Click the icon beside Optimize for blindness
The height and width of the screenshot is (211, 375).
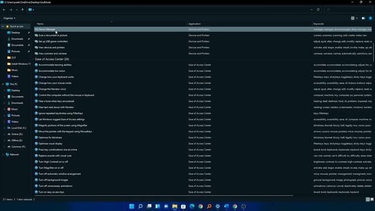[36, 138]
